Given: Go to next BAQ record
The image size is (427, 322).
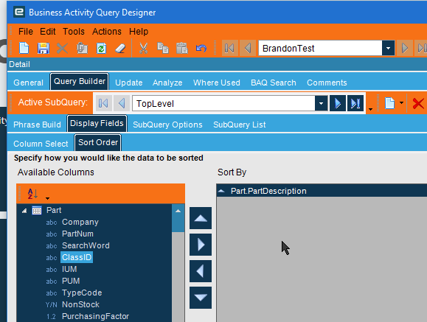Looking at the screenshot, I should pos(404,48).
